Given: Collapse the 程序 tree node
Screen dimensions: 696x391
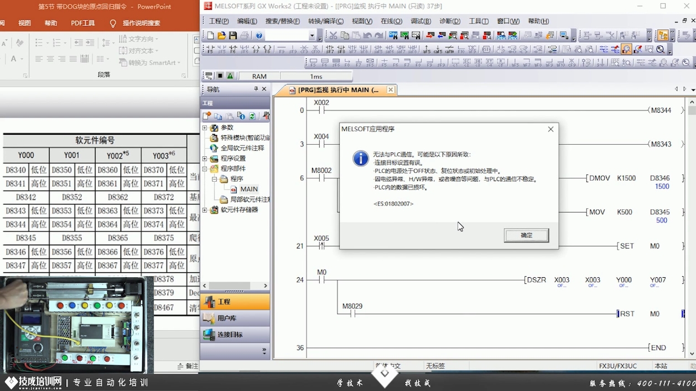Looking at the screenshot, I should [x=215, y=179].
